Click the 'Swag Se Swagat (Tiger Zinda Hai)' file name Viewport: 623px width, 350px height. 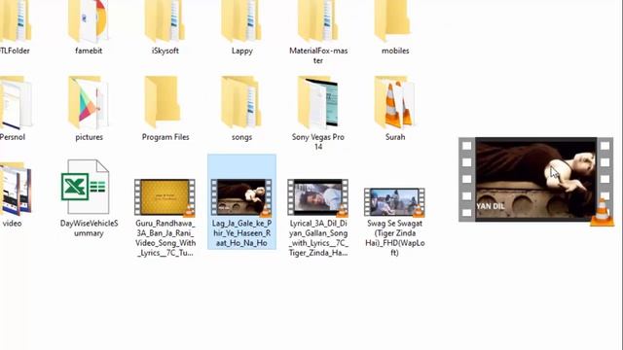coord(394,237)
